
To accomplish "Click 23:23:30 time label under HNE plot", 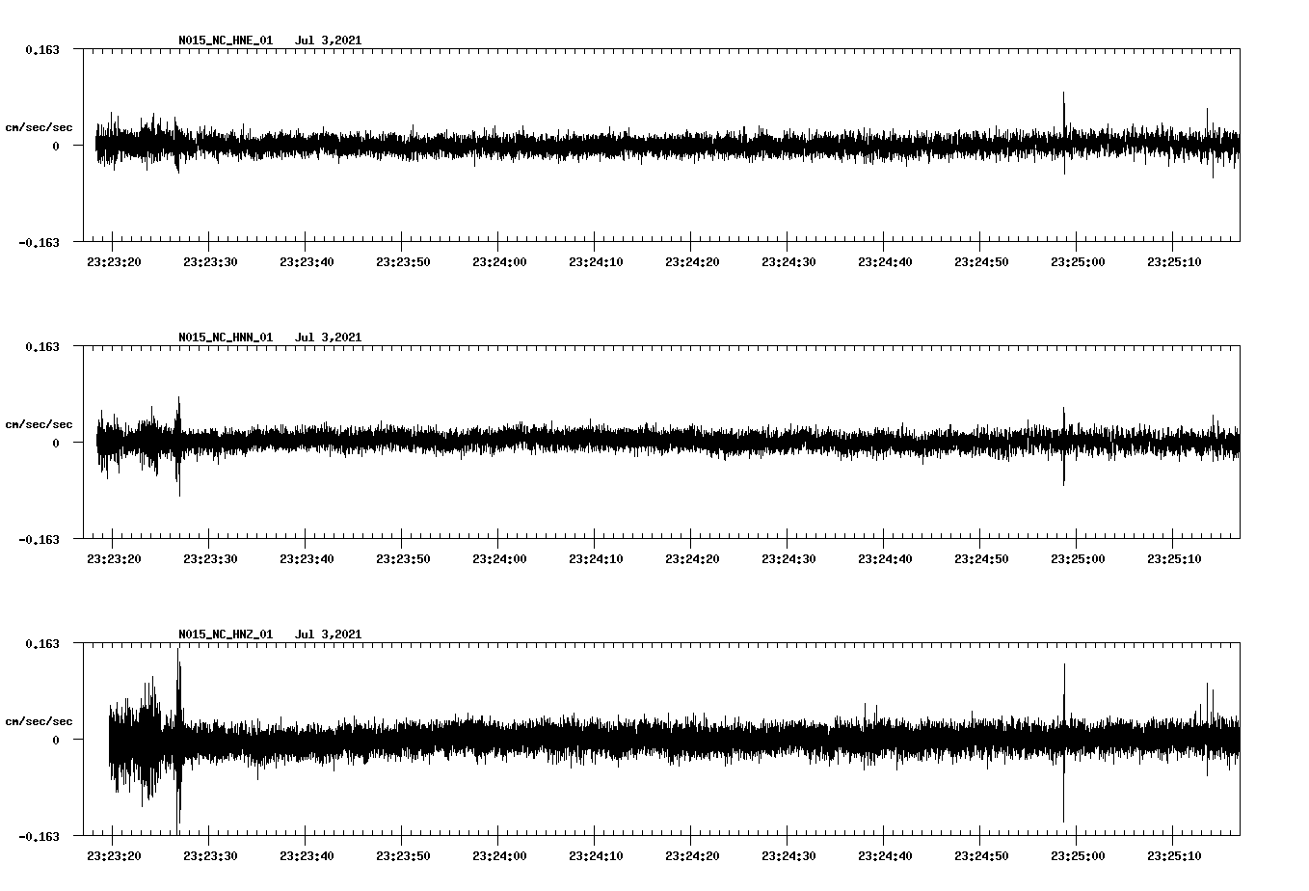I will (210, 261).
